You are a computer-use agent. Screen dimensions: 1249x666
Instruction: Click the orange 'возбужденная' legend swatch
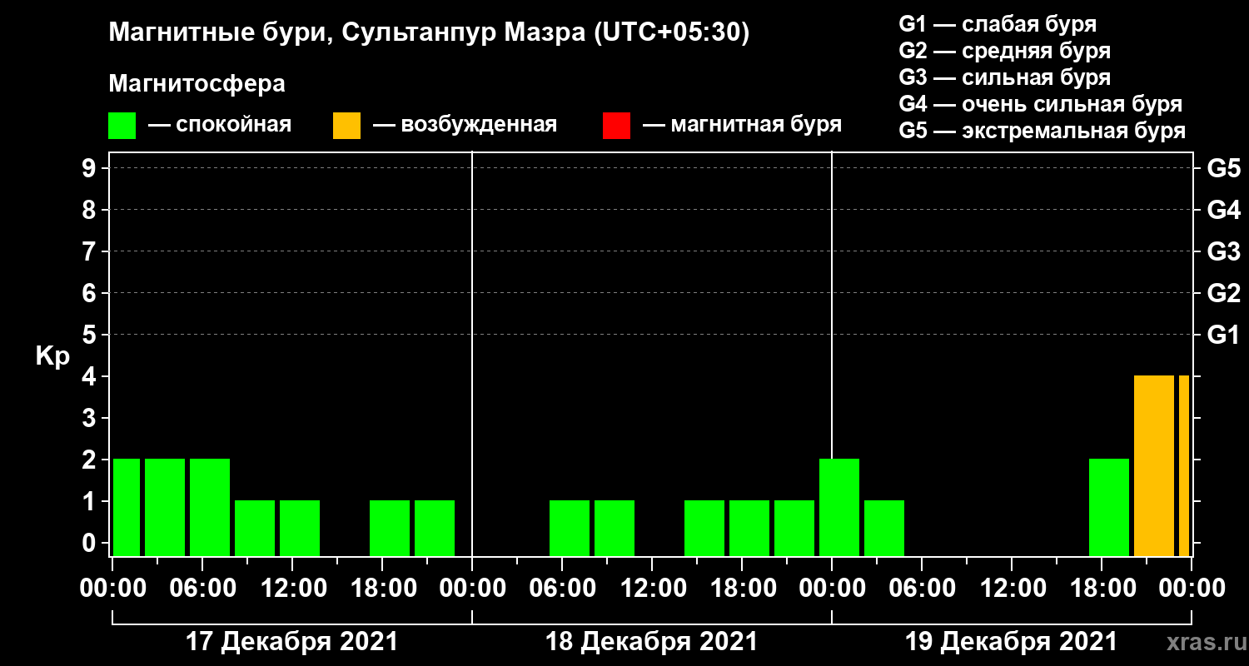(346, 126)
